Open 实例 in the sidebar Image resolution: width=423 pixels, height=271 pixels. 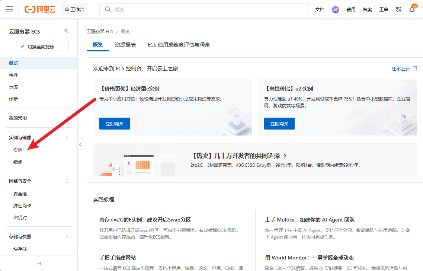[18, 150]
